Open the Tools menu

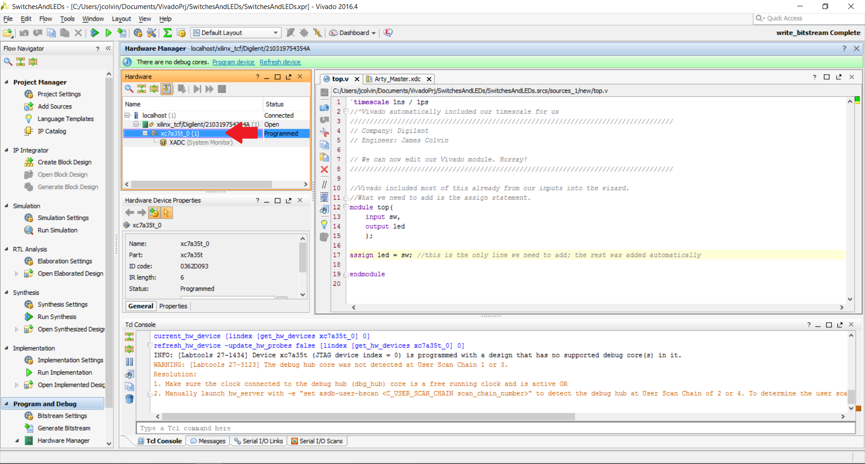coord(67,19)
